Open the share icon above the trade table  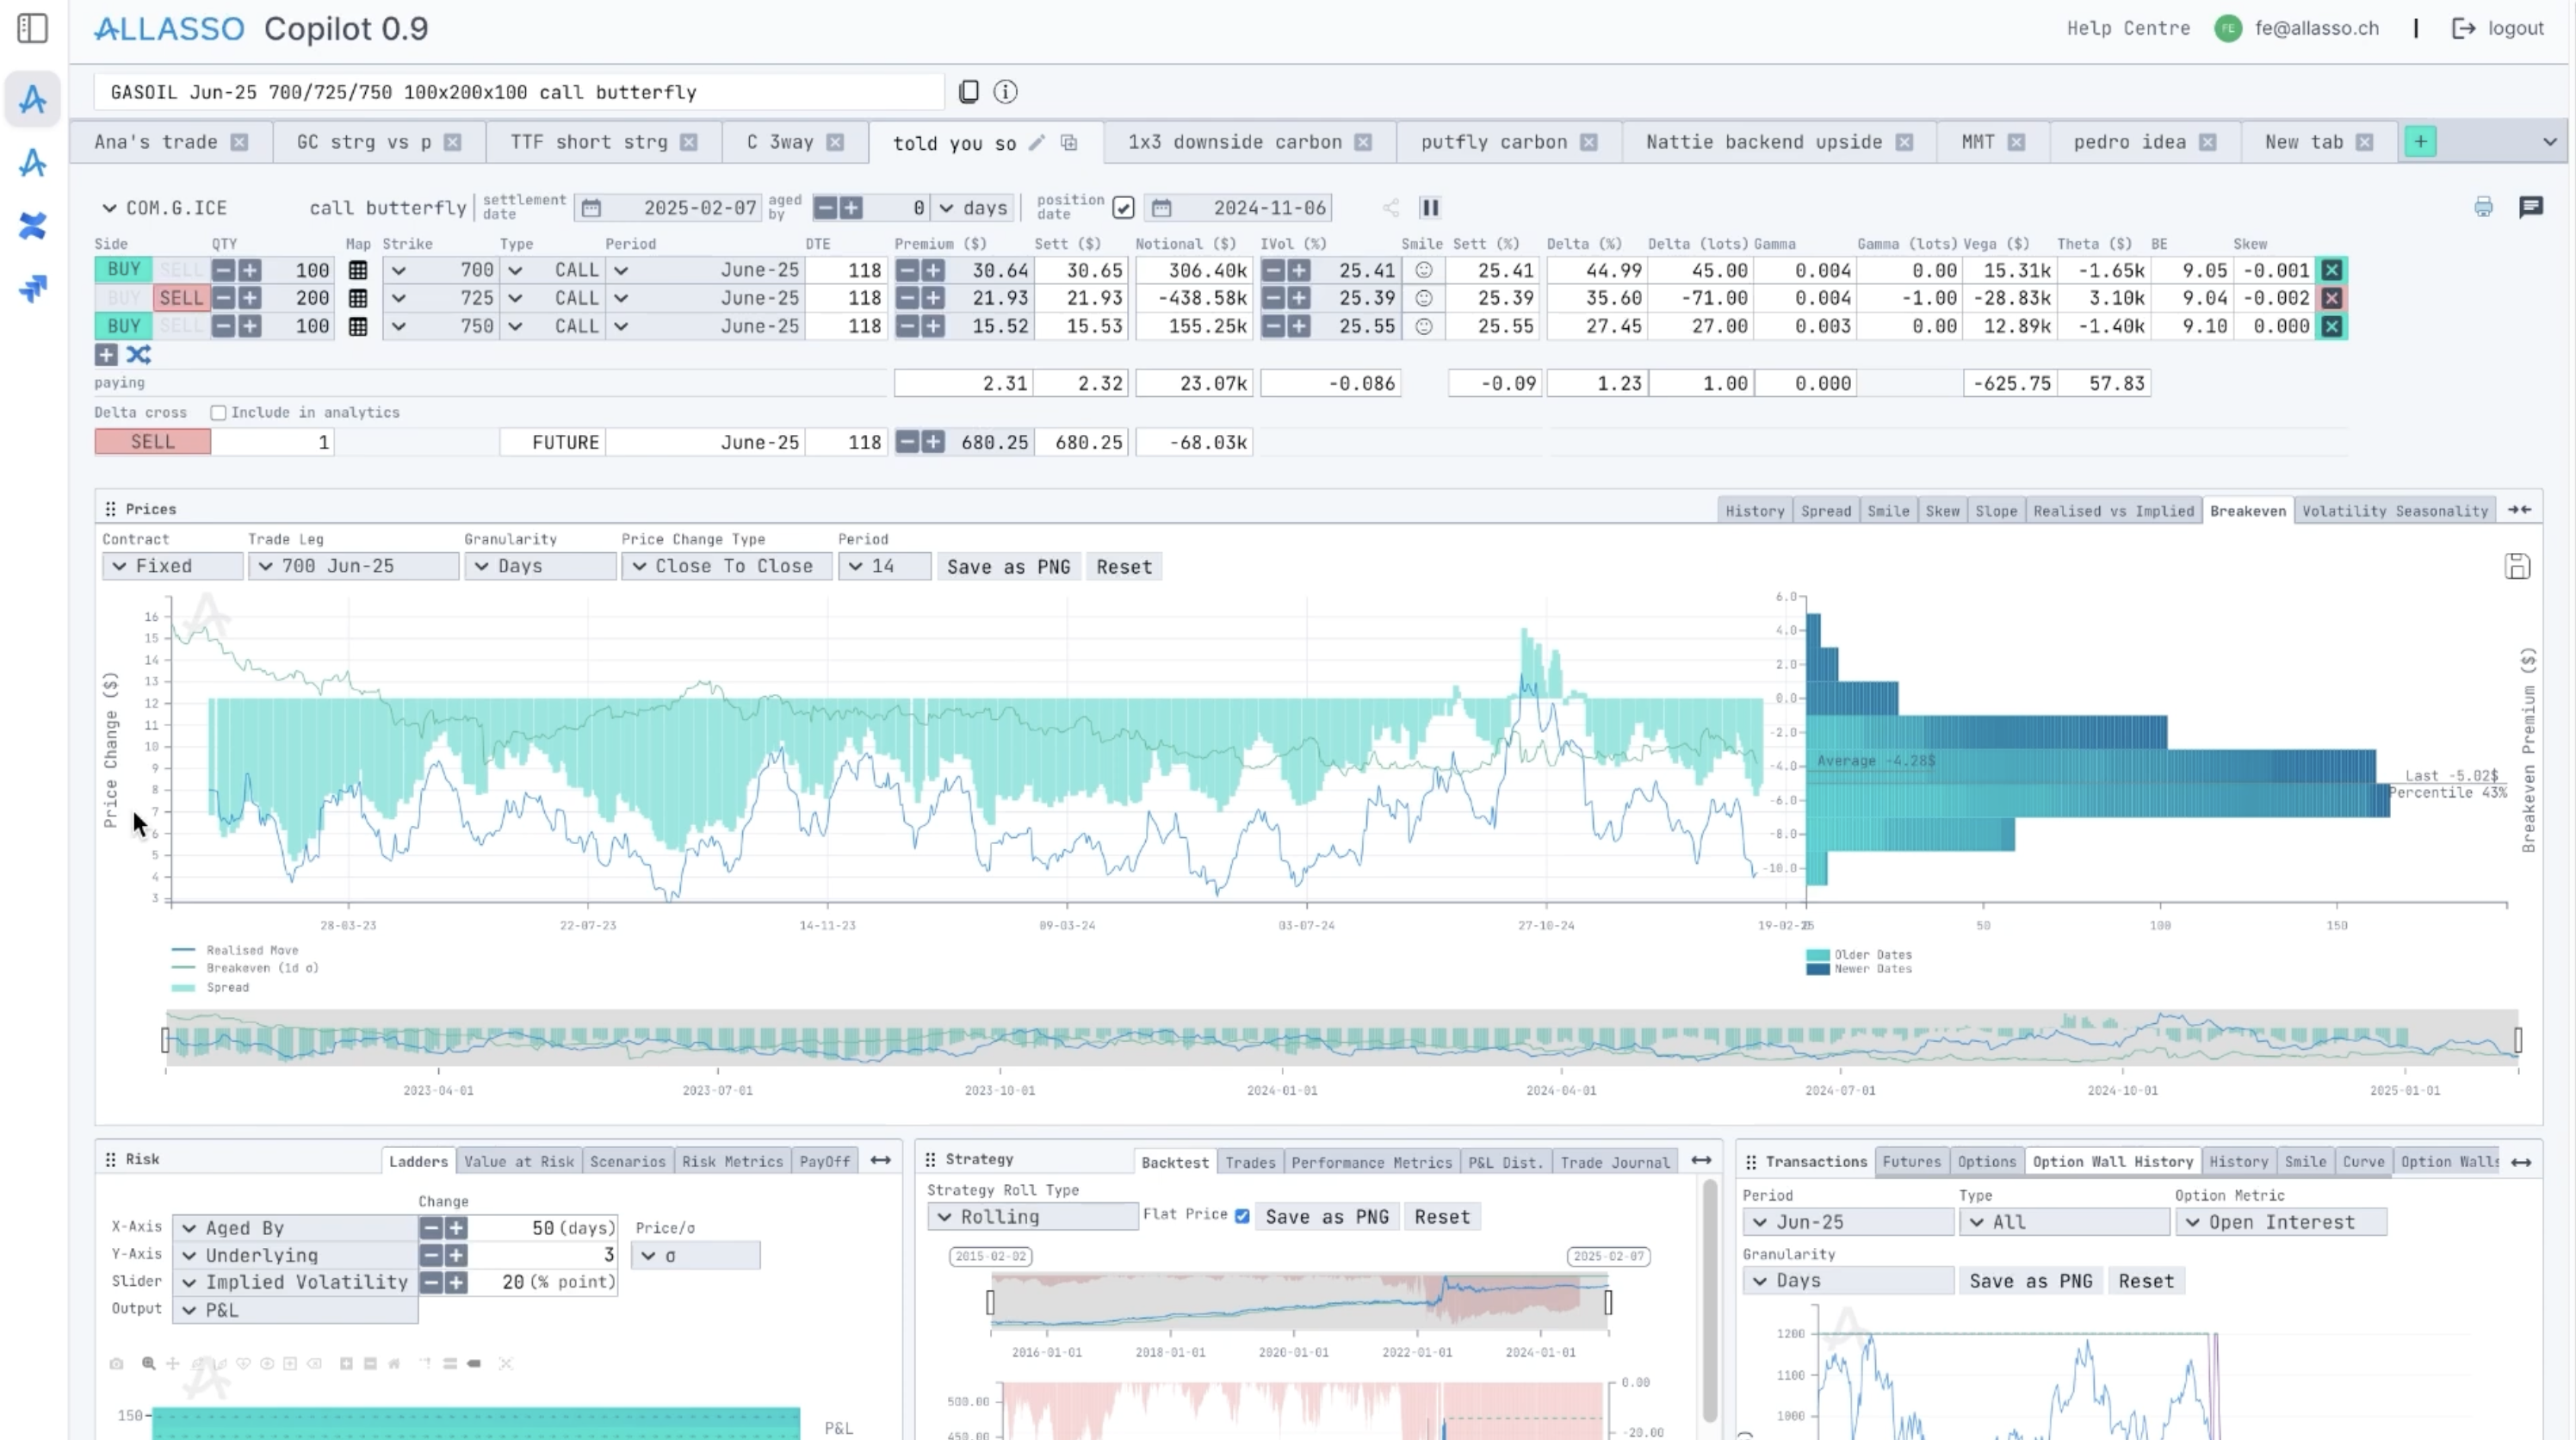(x=1390, y=208)
